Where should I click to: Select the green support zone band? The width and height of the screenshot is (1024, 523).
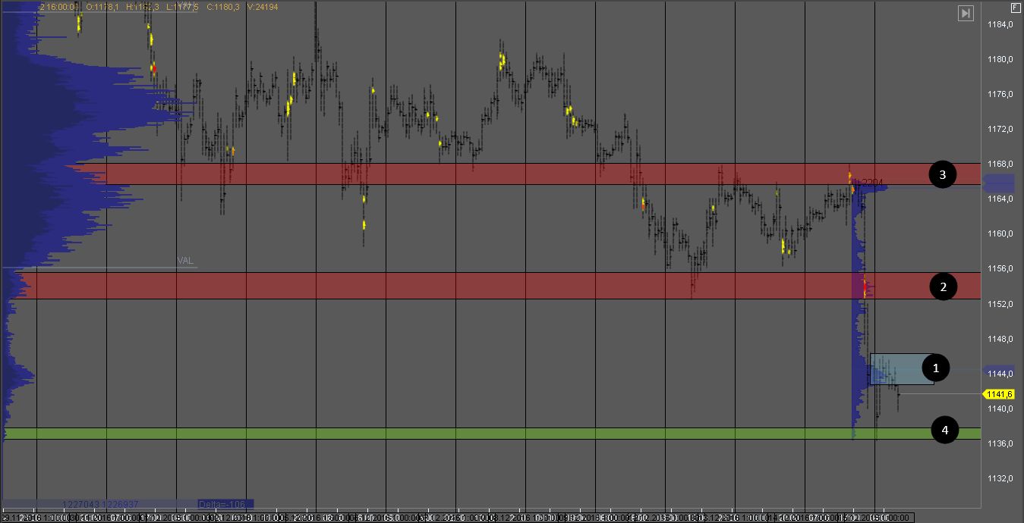click(455, 434)
